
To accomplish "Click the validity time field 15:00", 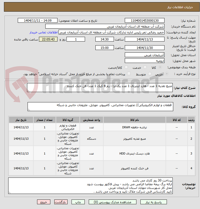I will 105,48.
